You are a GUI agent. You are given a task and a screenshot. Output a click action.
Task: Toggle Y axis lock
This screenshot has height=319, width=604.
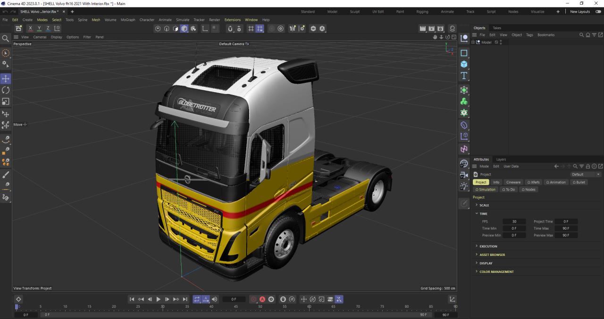pos(39,29)
